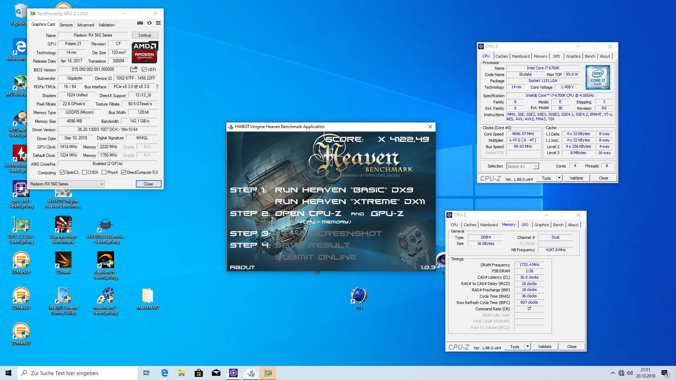This screenshot has height=380, width=676.
Task: Click RUN HEAVEN "BASIC" DX9
Action: [x=344, y=190]
